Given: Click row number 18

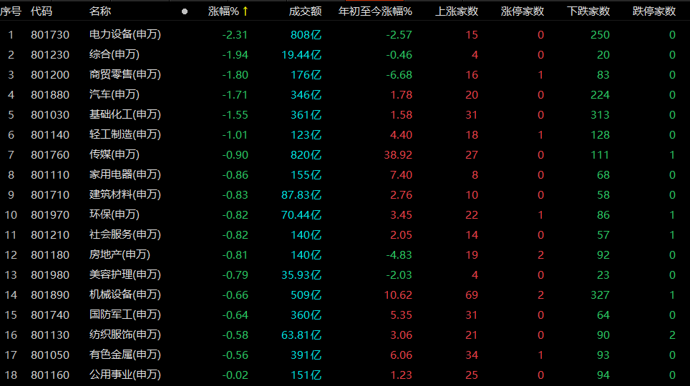Looking at the screenshot, I should (x=11, y=375).
